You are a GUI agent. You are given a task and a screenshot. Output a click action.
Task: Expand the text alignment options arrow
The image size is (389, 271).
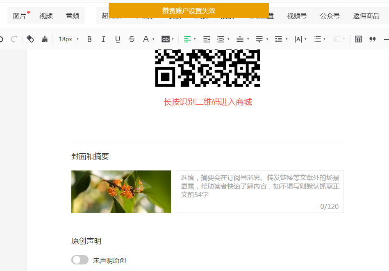click(195, 39)
